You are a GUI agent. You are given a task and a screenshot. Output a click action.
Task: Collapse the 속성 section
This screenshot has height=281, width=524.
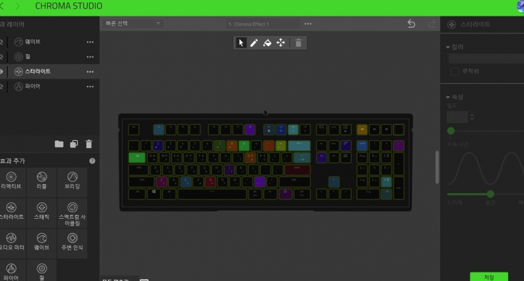point(447,97)
